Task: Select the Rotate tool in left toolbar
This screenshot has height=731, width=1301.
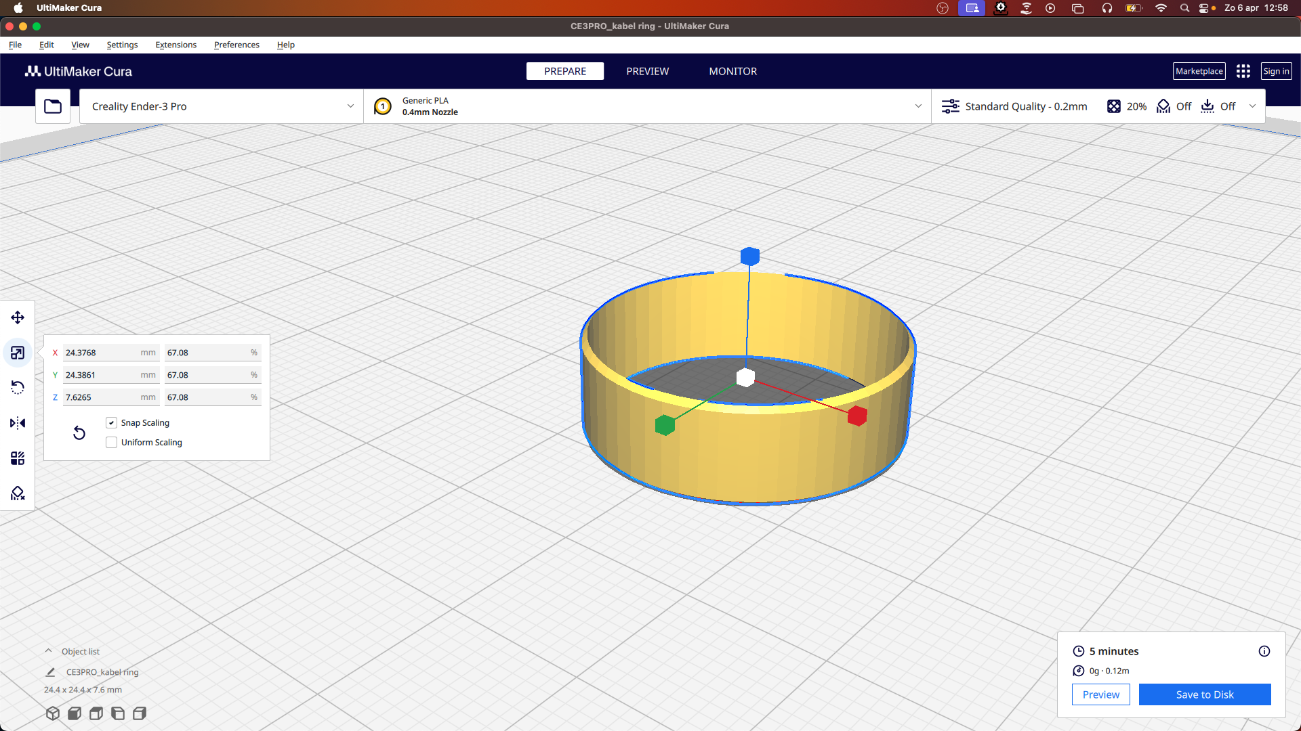Action: pos(18,388)
